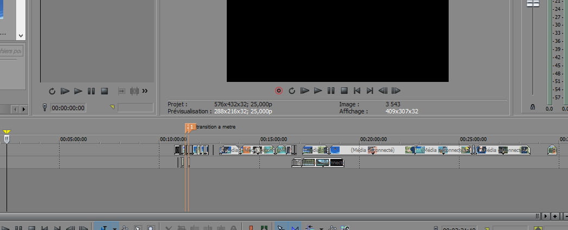Toggle loop playback in the preview transport
568x230 pixels.
point(292,91)
